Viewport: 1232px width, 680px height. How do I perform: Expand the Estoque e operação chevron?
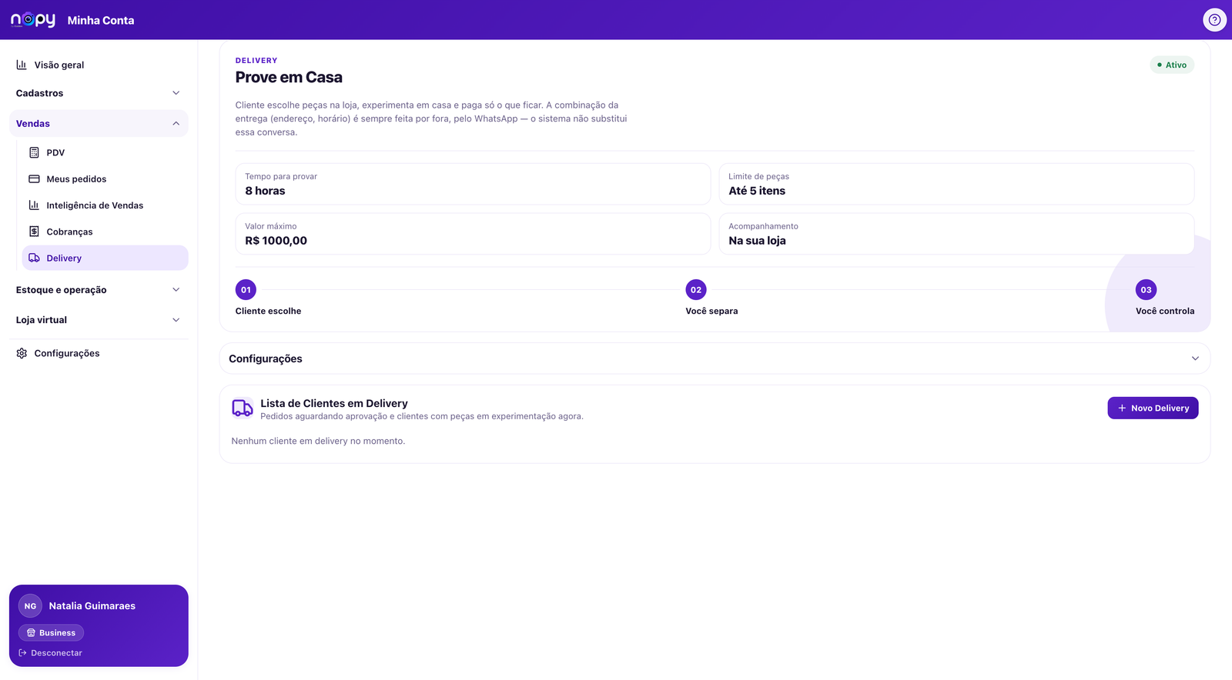point(176,290)
